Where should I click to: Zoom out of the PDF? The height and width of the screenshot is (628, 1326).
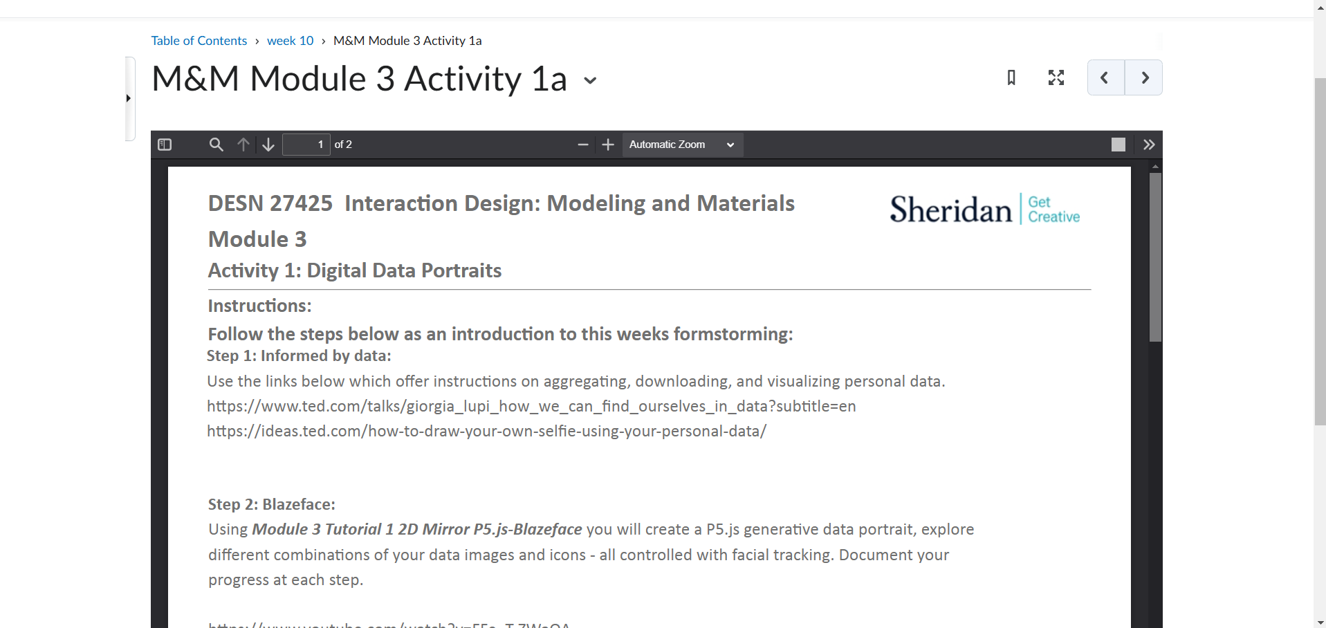coord(582,145)
